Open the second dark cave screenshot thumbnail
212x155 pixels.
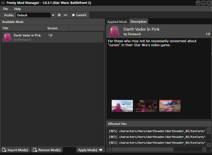click(x=146, y=106)
